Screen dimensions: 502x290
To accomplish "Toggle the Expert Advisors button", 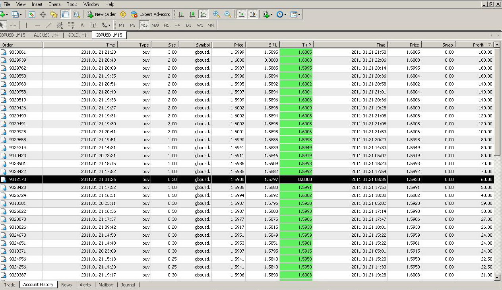I will coord(150,14).
